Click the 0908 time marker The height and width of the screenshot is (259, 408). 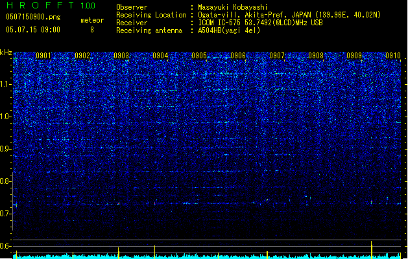point(316,56)
